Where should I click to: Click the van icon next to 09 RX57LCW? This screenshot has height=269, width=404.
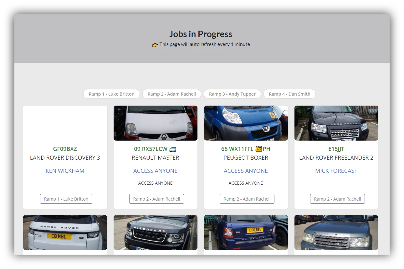pyautogui.click(x=173, y=149)
